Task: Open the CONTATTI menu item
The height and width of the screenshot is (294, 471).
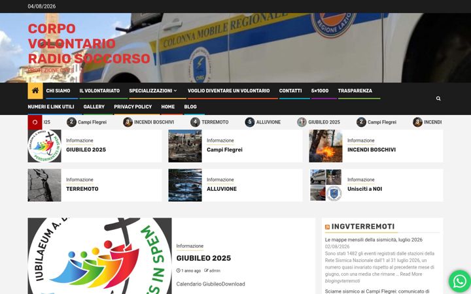Action: tap(290, 91)
